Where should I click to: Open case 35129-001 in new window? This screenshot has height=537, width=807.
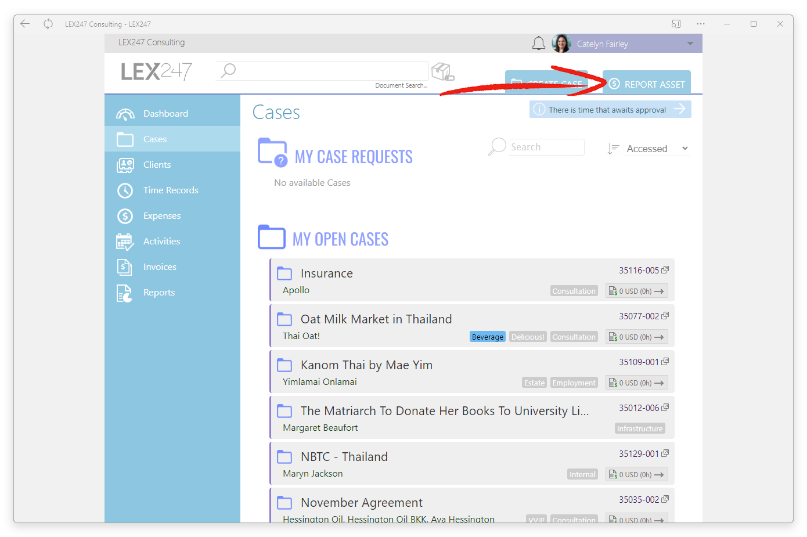665,453
